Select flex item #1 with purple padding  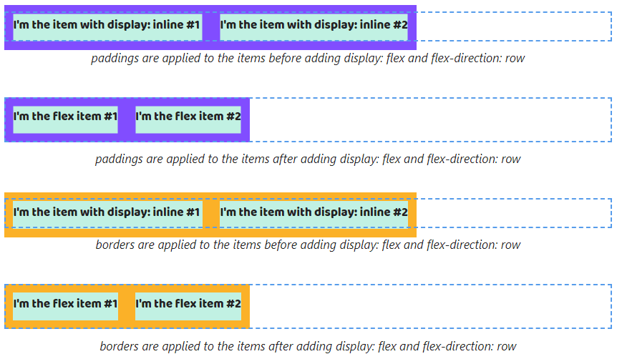click(x=65, y=117)
